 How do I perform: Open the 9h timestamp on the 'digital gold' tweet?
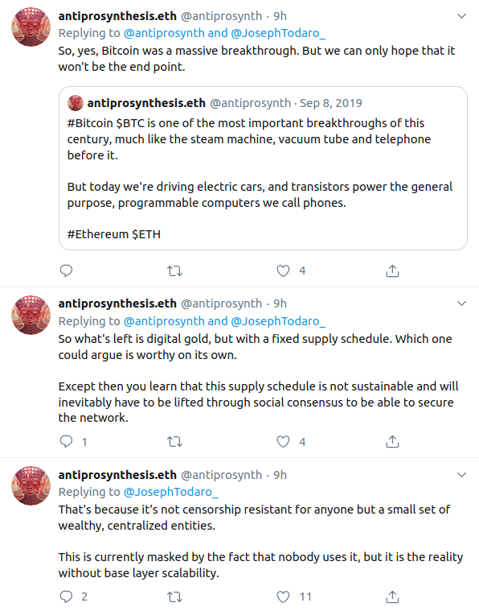(280, 303)
